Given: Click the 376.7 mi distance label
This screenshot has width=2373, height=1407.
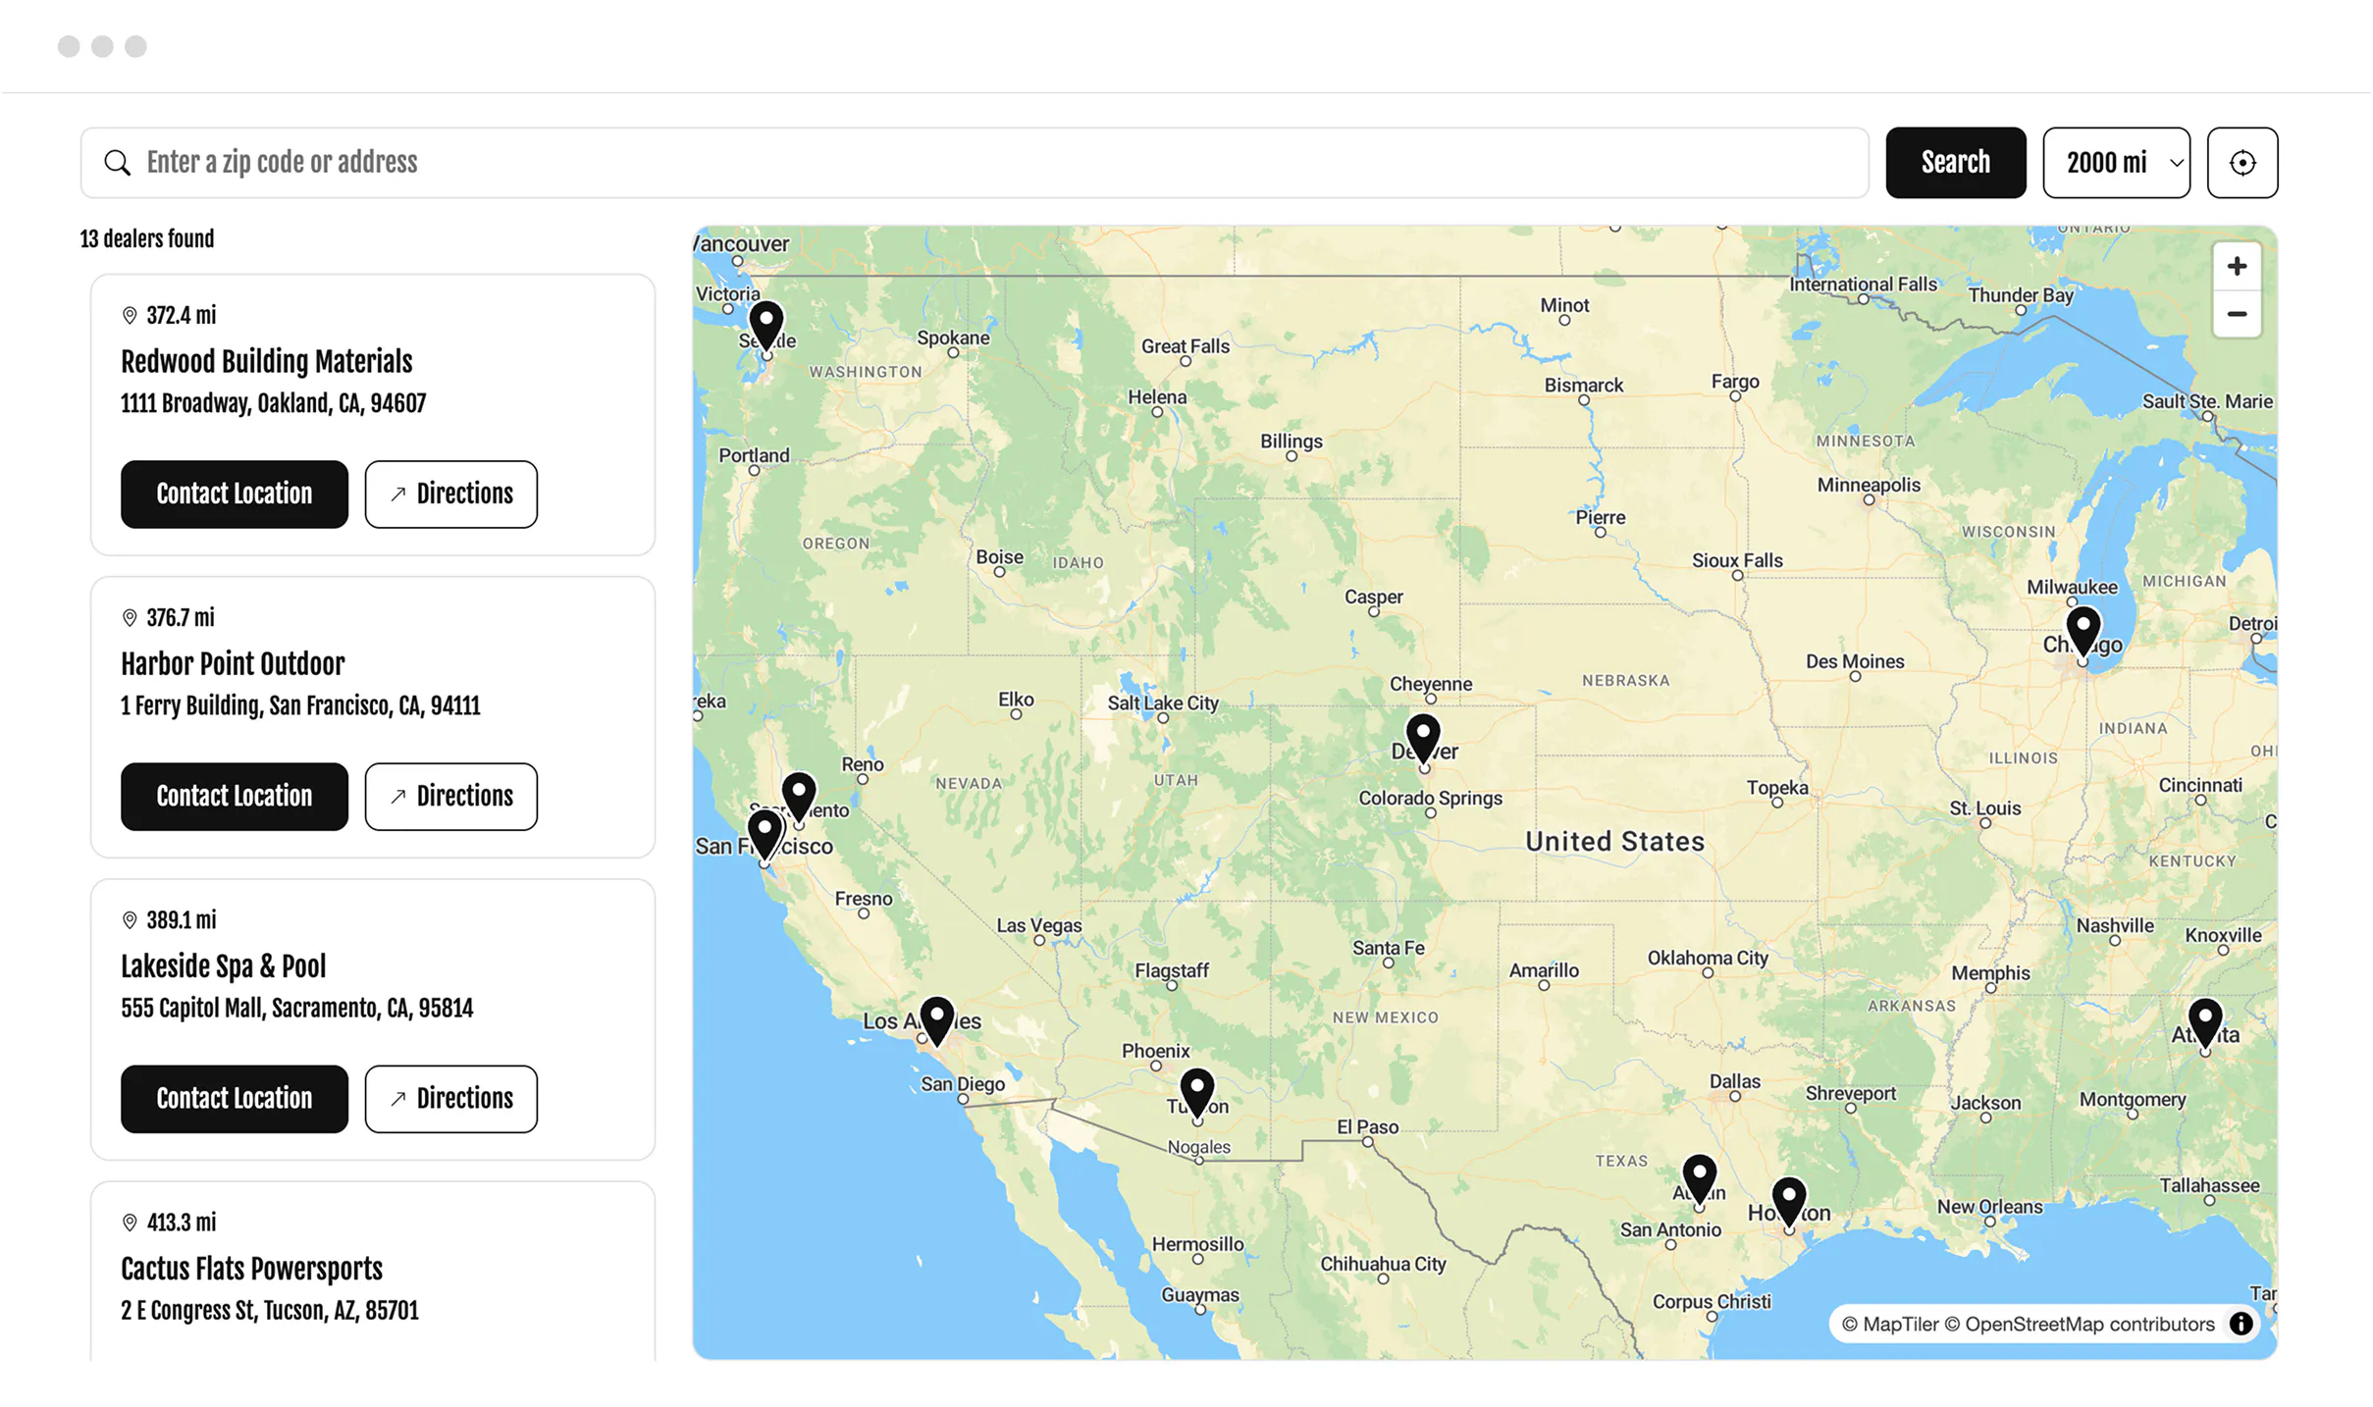Looking at the screenshot, I should coord(181,618).
